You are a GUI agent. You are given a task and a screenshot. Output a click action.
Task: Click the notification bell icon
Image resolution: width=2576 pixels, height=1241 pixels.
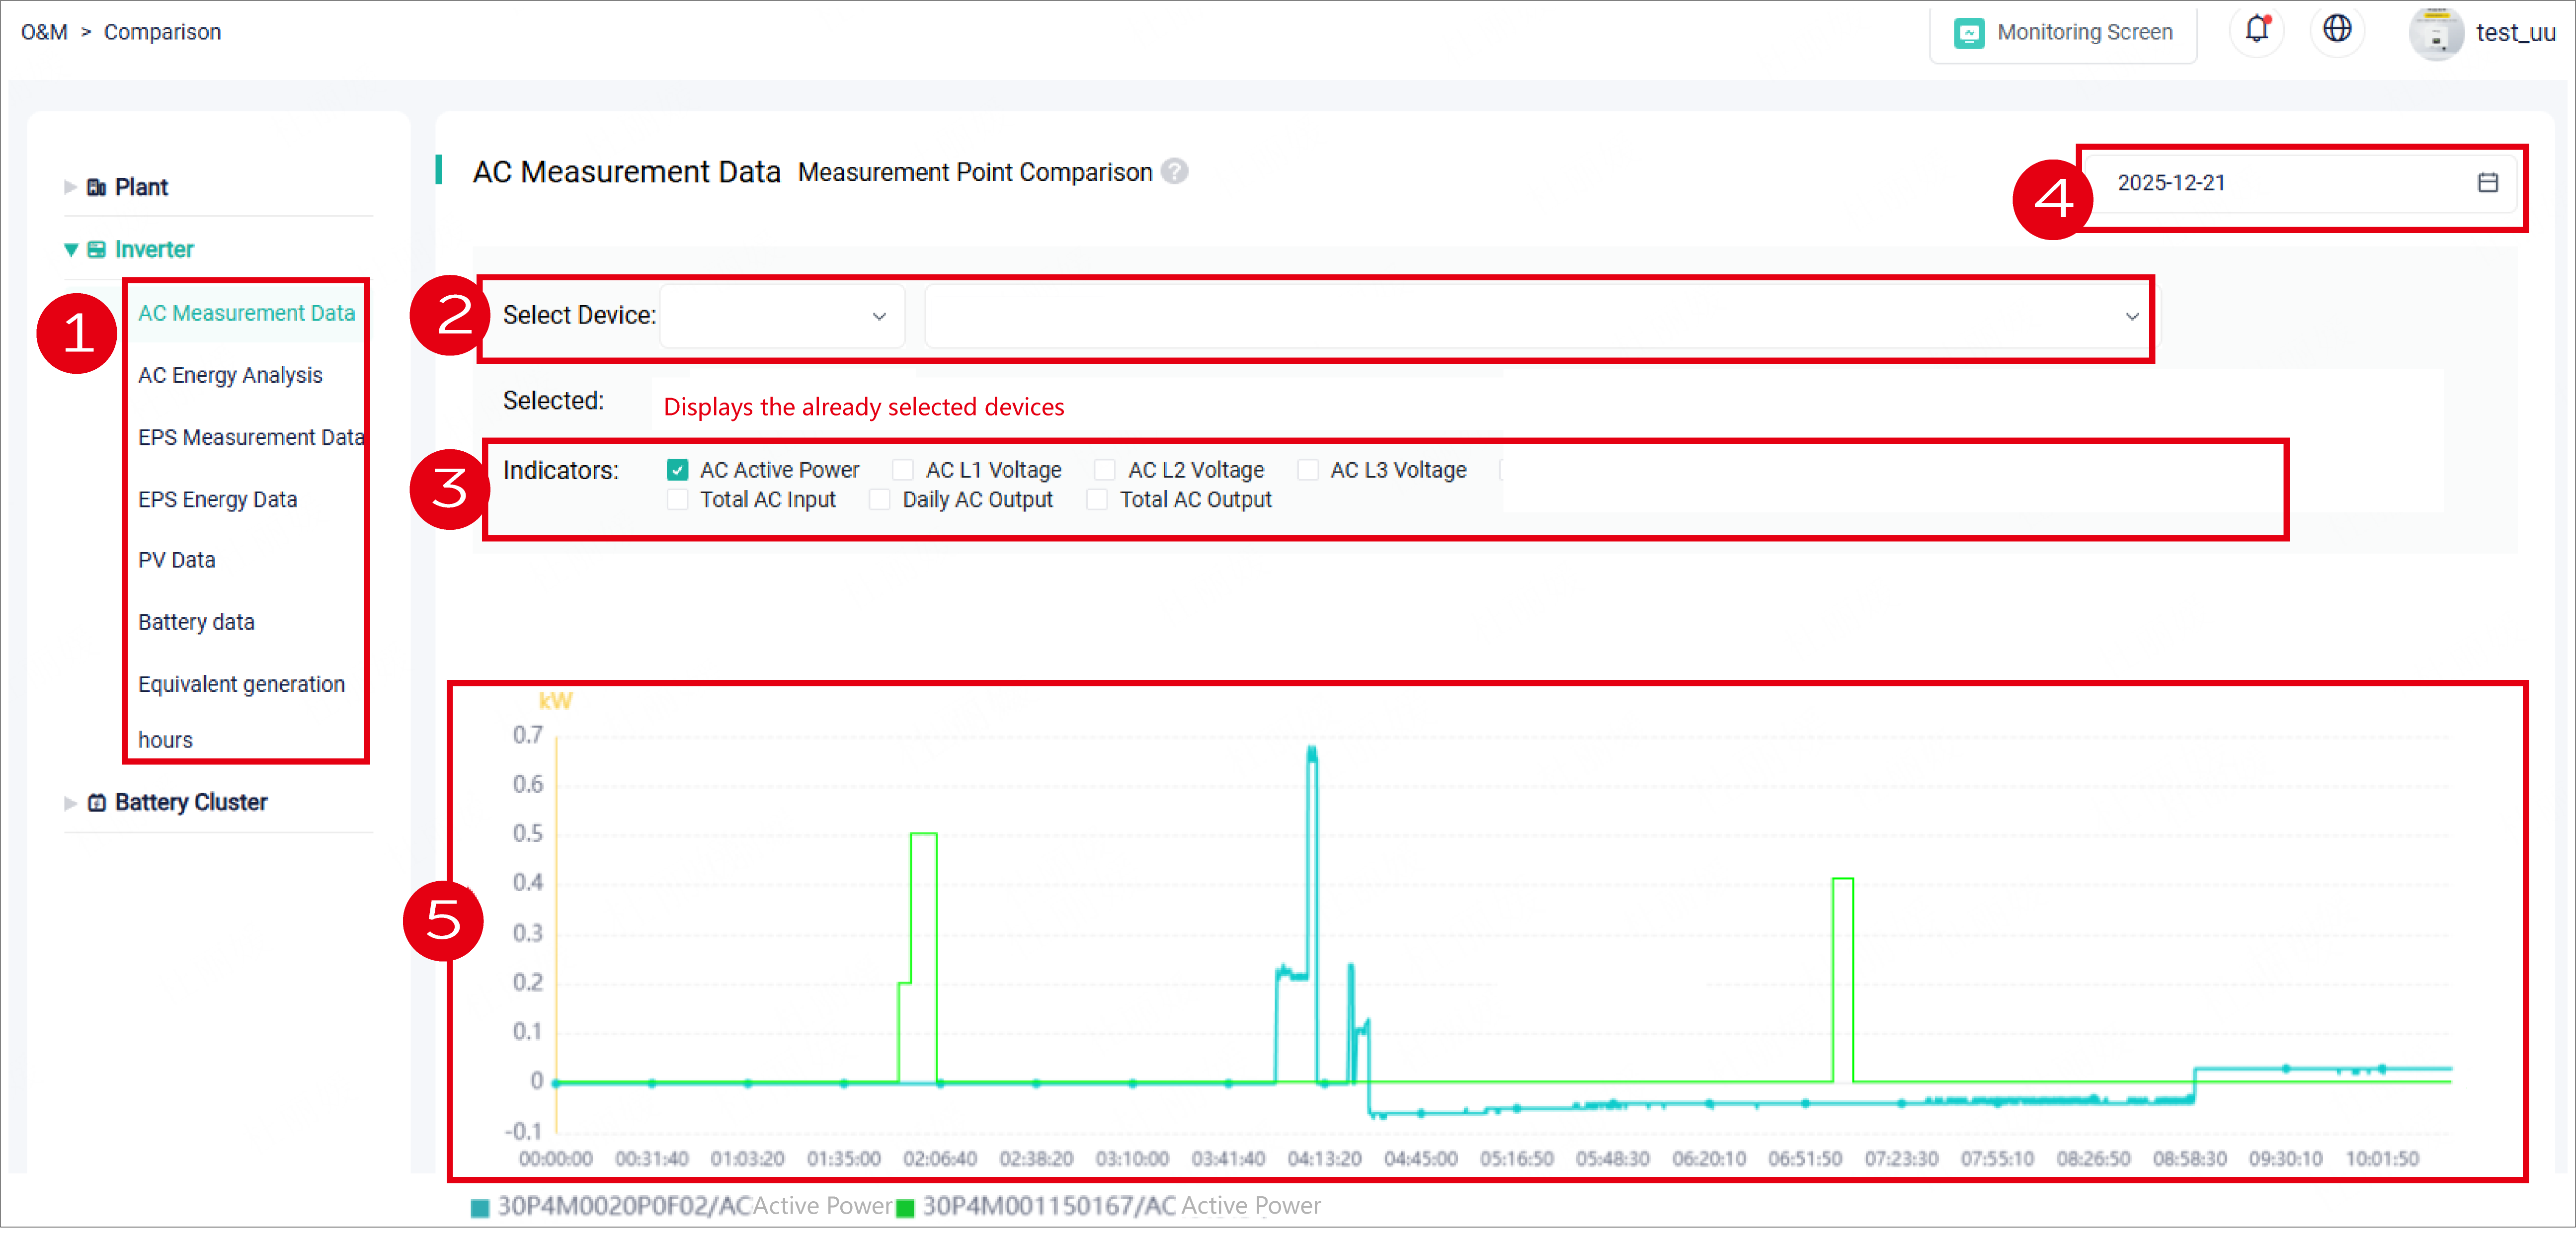2256,30
